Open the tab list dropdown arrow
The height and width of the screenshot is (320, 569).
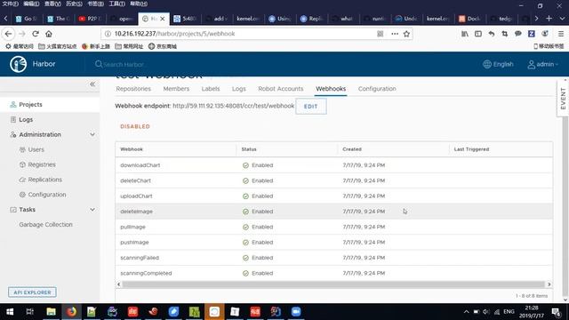click(562, 18)
